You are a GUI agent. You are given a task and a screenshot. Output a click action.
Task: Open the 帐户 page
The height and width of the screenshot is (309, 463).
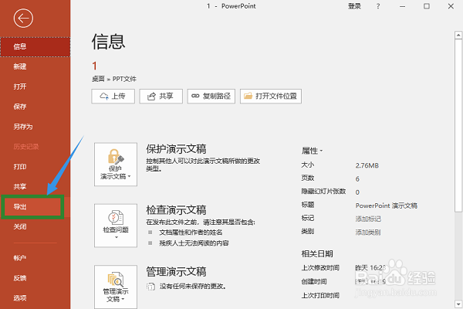click(35, 258)
